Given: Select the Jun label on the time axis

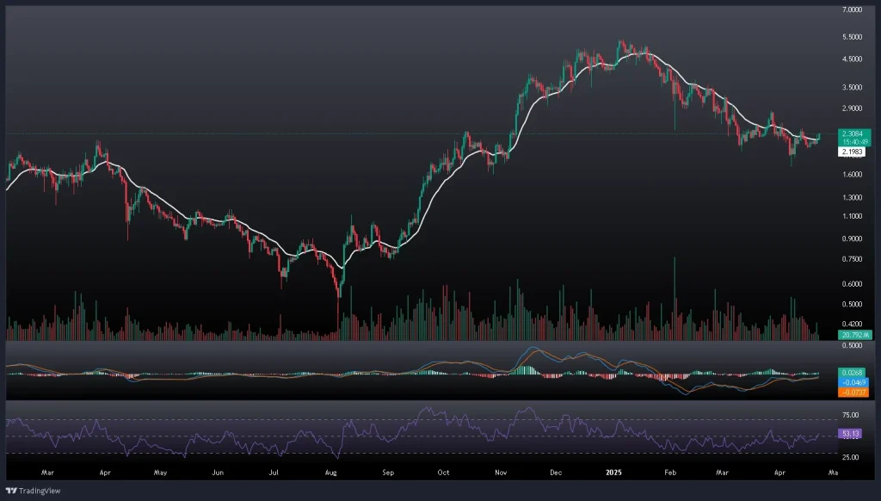Looking at the screenshot, I should click(218, 473).
